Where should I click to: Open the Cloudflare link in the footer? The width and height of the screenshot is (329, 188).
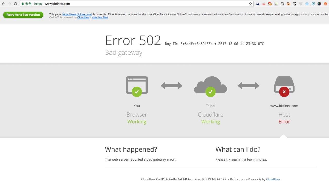point(273,179)
